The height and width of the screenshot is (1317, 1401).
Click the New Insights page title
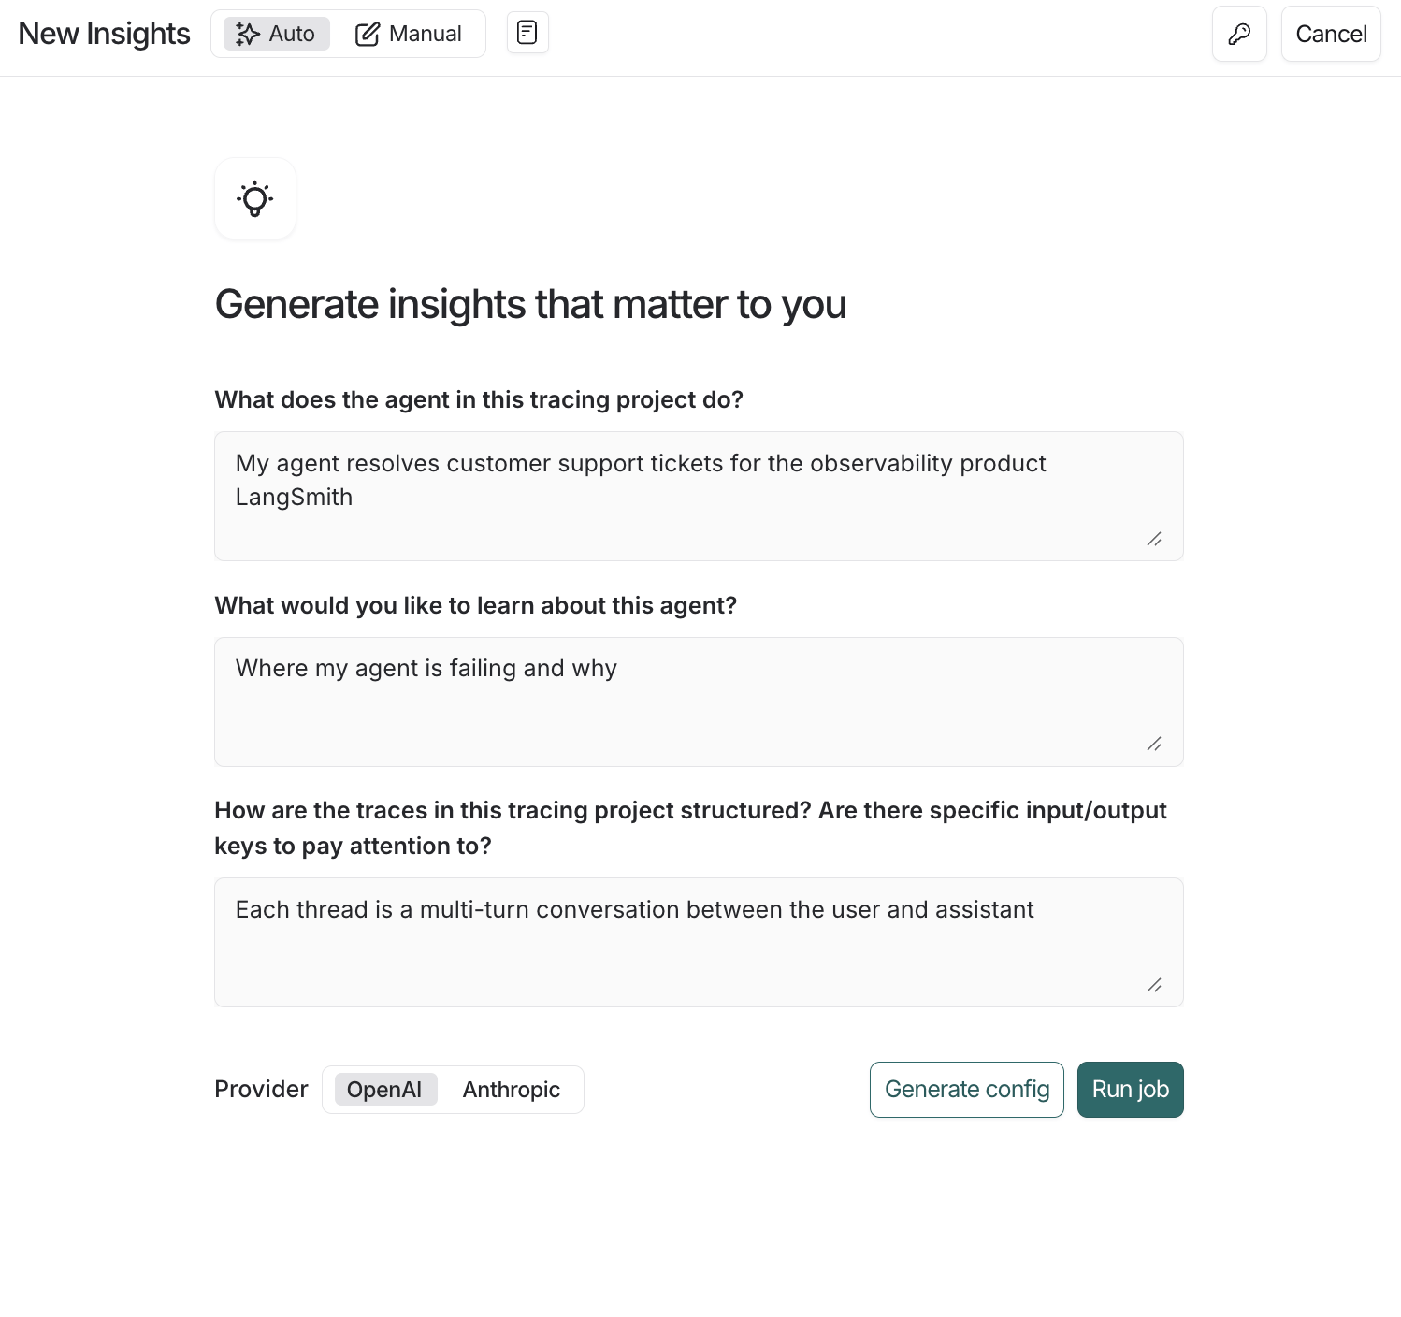click(x=104, y=34)
